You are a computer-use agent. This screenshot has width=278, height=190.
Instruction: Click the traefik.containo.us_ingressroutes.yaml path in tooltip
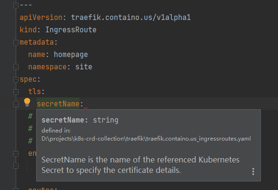tap(146, 139)
